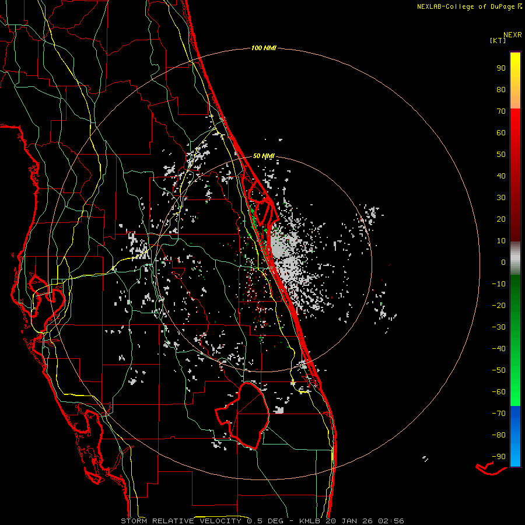This screenshot has height=525, width=525.
Task: Click the positive 50 scale value
Action: [501, 155]
